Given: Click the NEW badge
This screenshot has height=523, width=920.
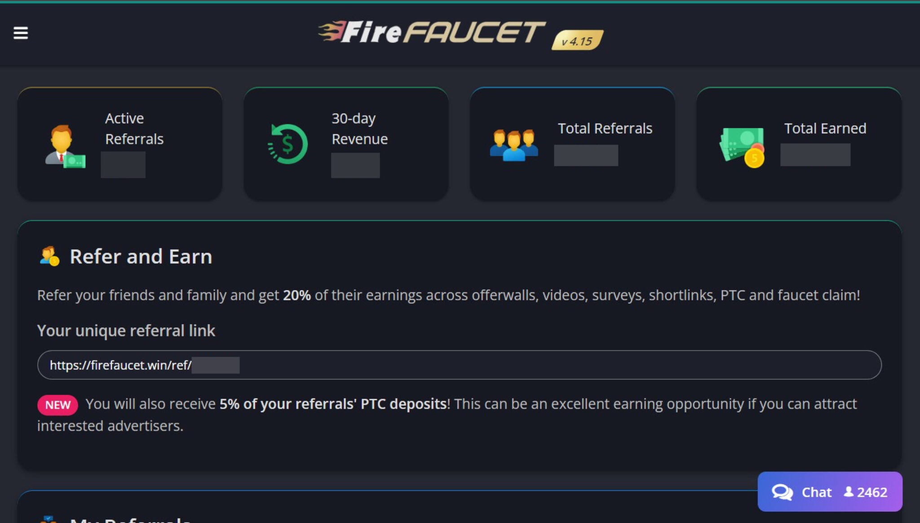Looking at the screenshot, I should (57, 404).
